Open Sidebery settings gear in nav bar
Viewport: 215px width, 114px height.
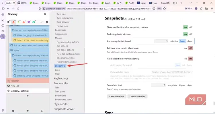click(x=47, y=22)
